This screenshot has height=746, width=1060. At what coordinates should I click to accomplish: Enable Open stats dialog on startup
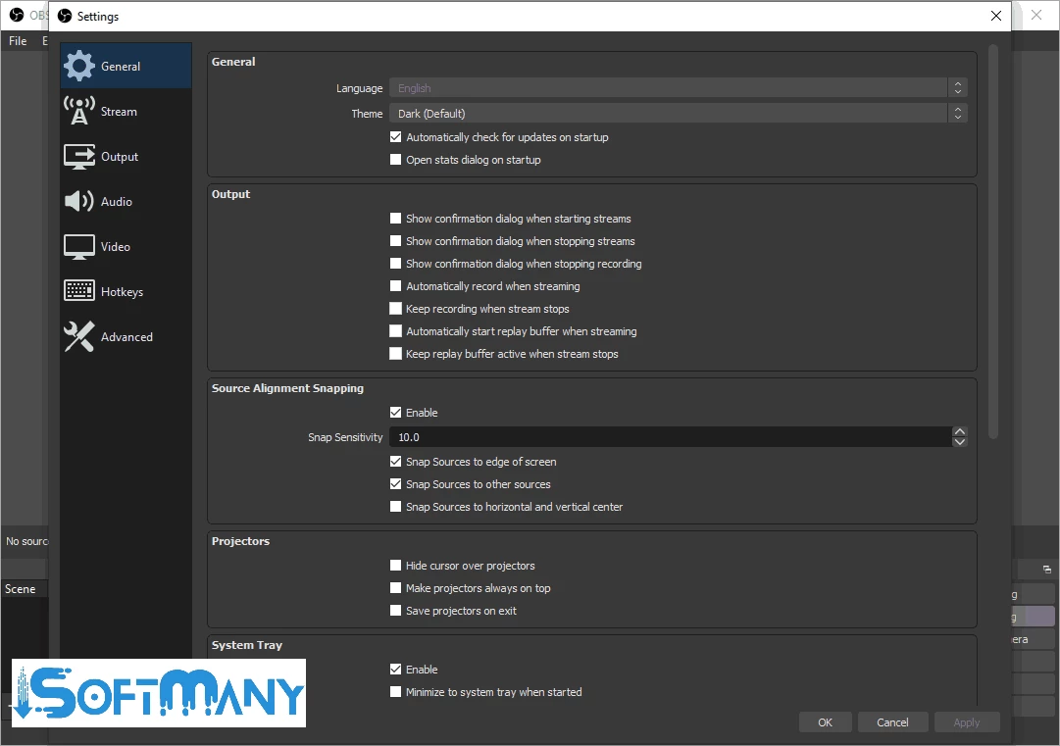pyautogui.click(x=396, y=160)
